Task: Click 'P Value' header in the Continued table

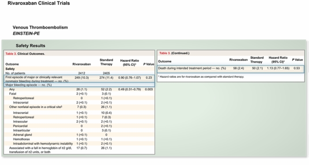Action: pos(297,60)
